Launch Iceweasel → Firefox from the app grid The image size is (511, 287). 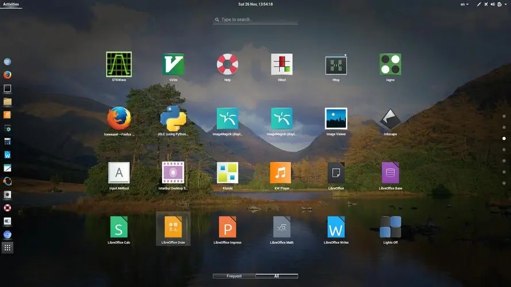tap(119, 118)
